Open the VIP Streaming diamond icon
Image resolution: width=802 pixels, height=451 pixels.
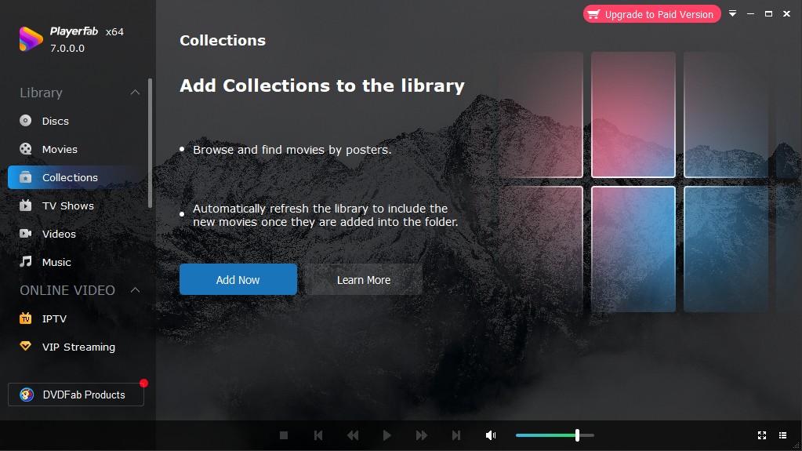point(26,347)
